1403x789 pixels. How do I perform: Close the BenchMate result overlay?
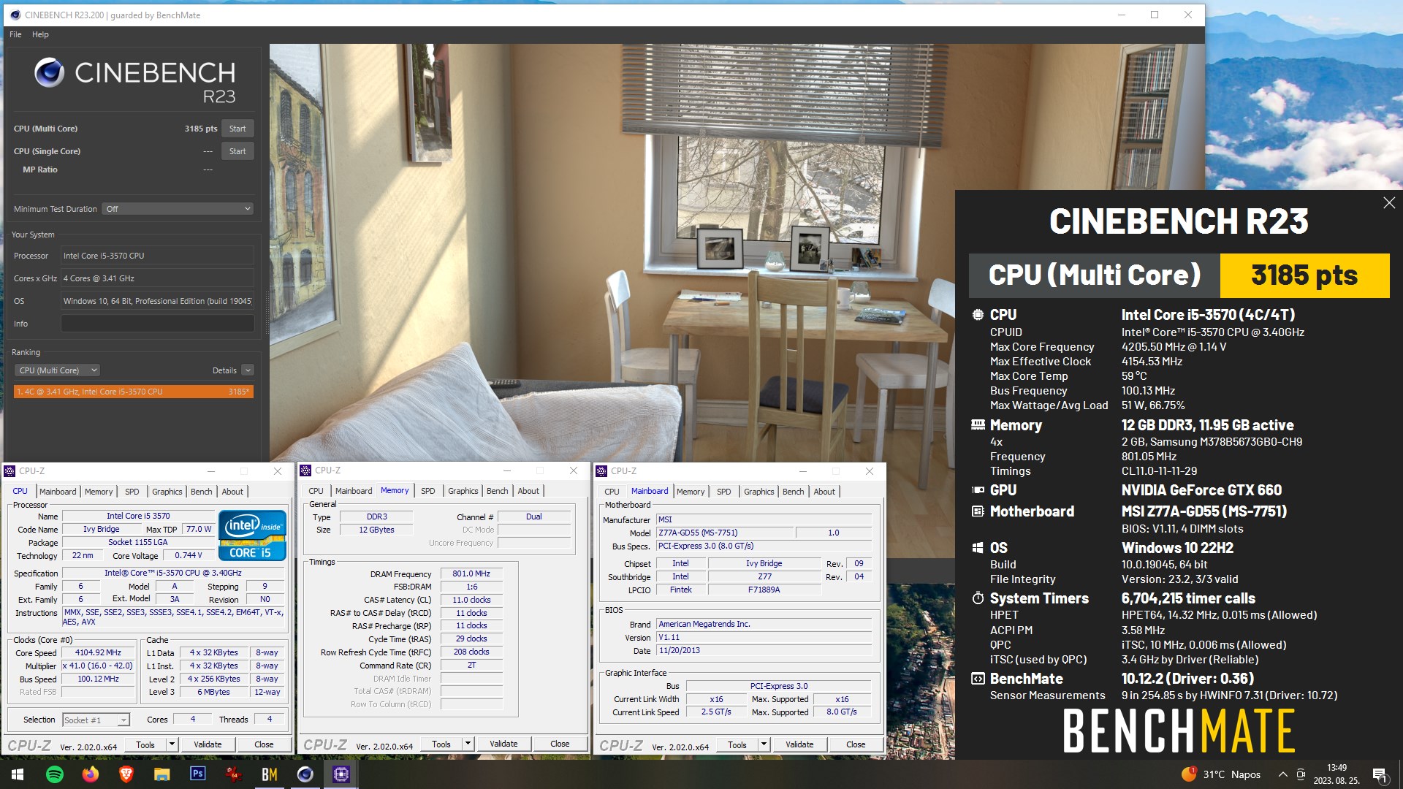[1389, 203]
